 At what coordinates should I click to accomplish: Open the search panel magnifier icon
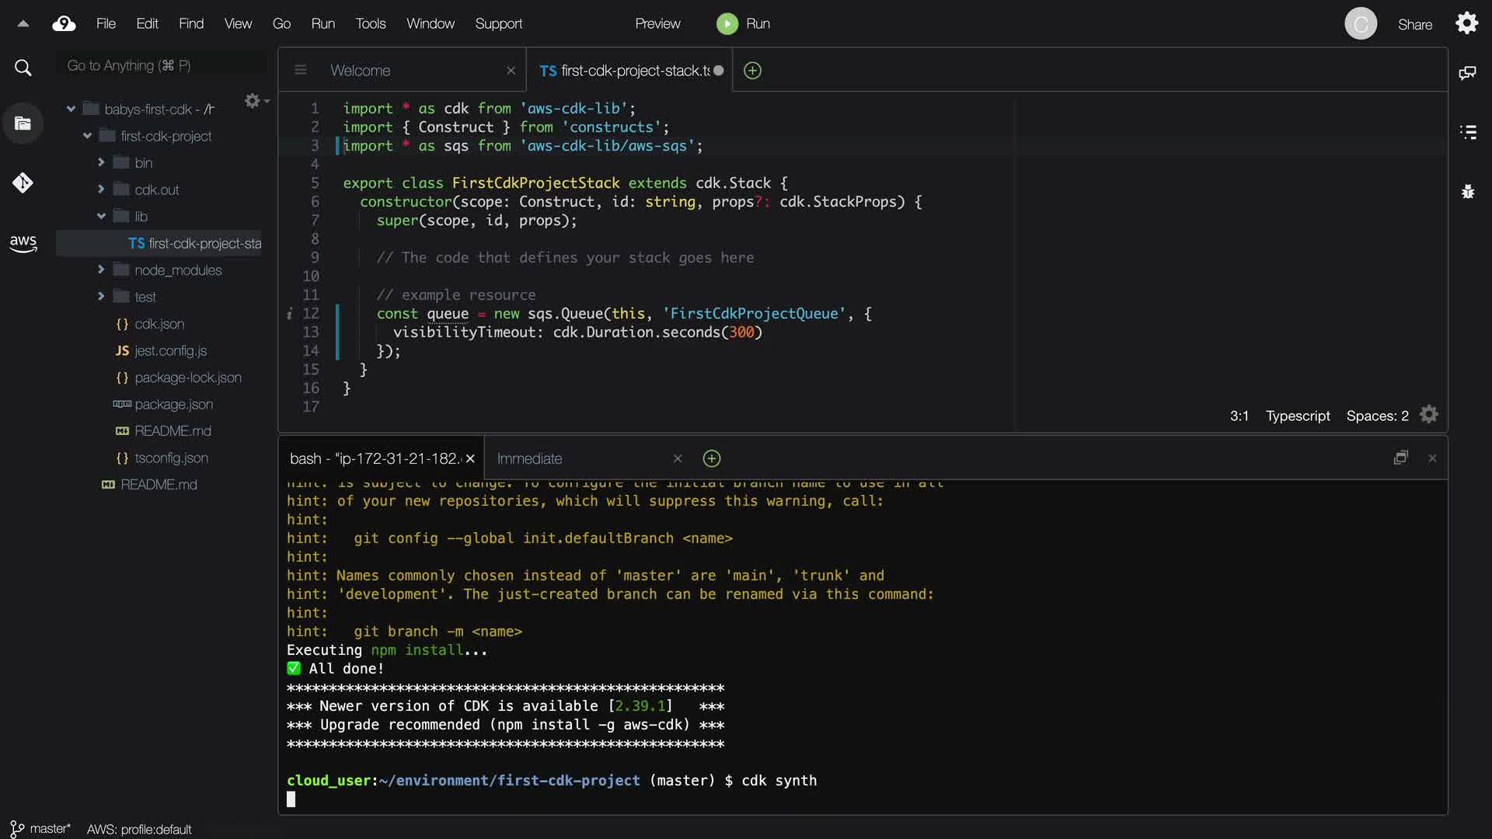23,68
